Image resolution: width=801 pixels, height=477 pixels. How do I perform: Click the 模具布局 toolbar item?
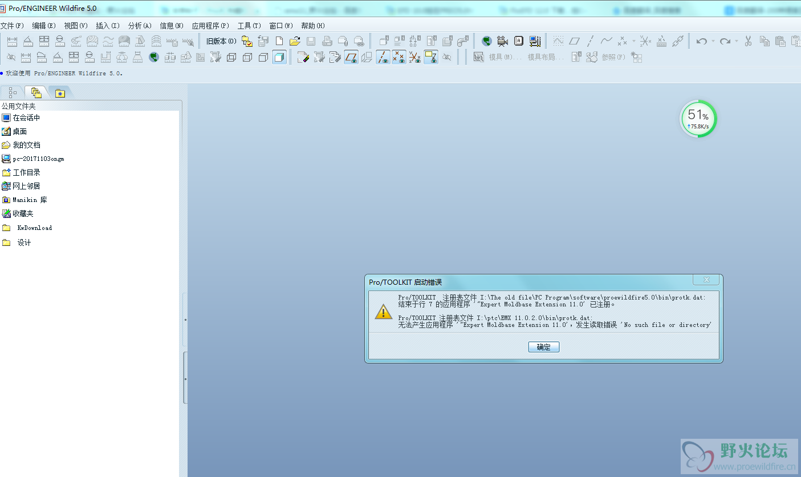click(546, 57)
